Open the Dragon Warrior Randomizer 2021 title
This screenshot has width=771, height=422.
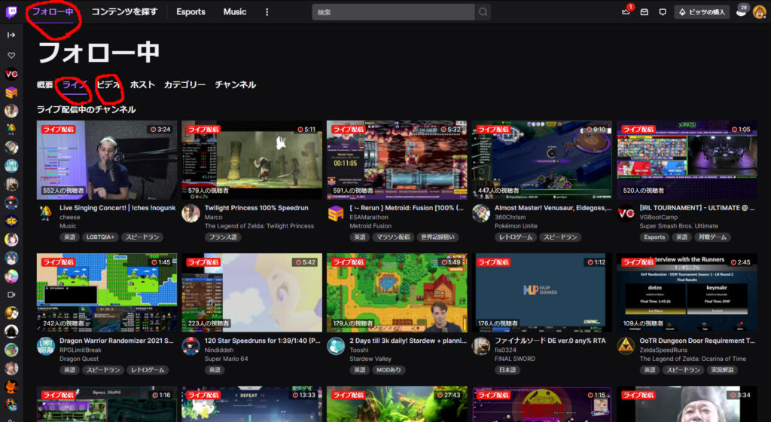(x=117, y=341)
